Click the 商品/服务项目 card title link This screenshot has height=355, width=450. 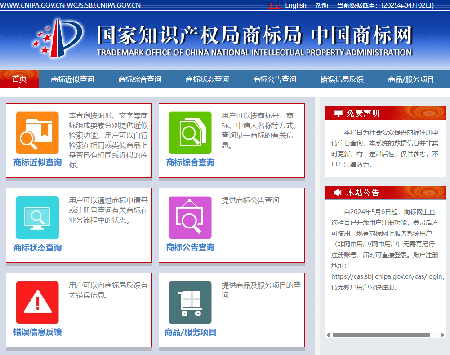point(190,332)
